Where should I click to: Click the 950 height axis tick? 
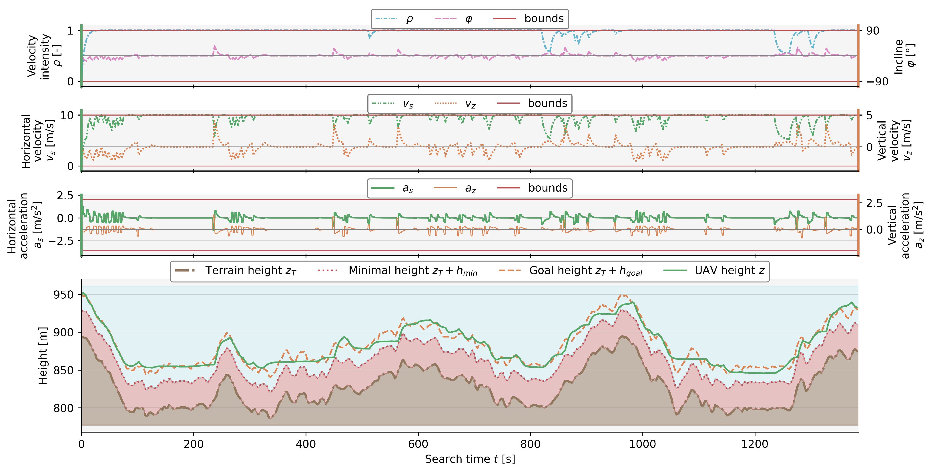[x=63, y=295]
